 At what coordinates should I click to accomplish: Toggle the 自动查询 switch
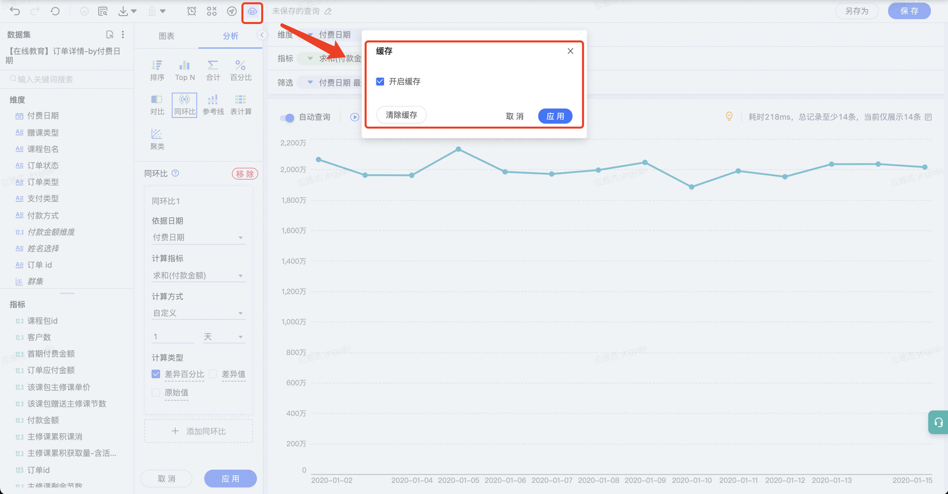[287, 117]
